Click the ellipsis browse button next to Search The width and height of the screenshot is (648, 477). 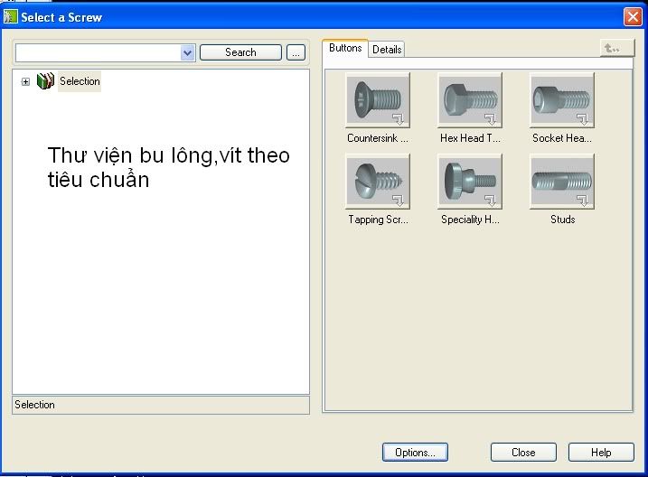tap(296, 52)
